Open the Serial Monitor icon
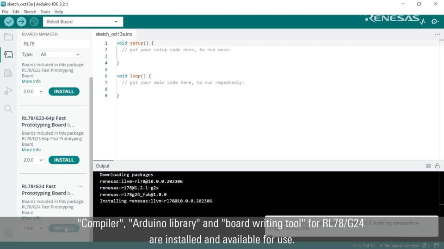 coord(435,22)
